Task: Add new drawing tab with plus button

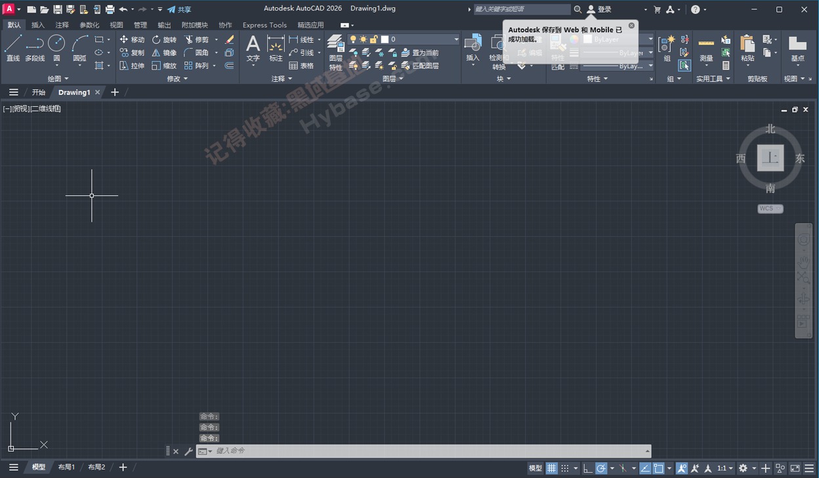Action: tap(115, 92)
